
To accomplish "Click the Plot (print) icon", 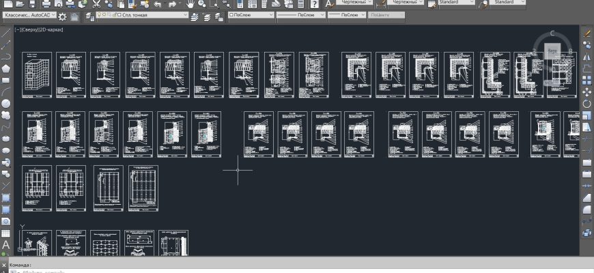I will 46,3.
